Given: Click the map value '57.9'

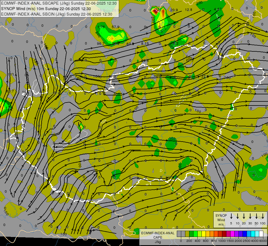Looking at the screenshot, I should (x=116, y=27).
